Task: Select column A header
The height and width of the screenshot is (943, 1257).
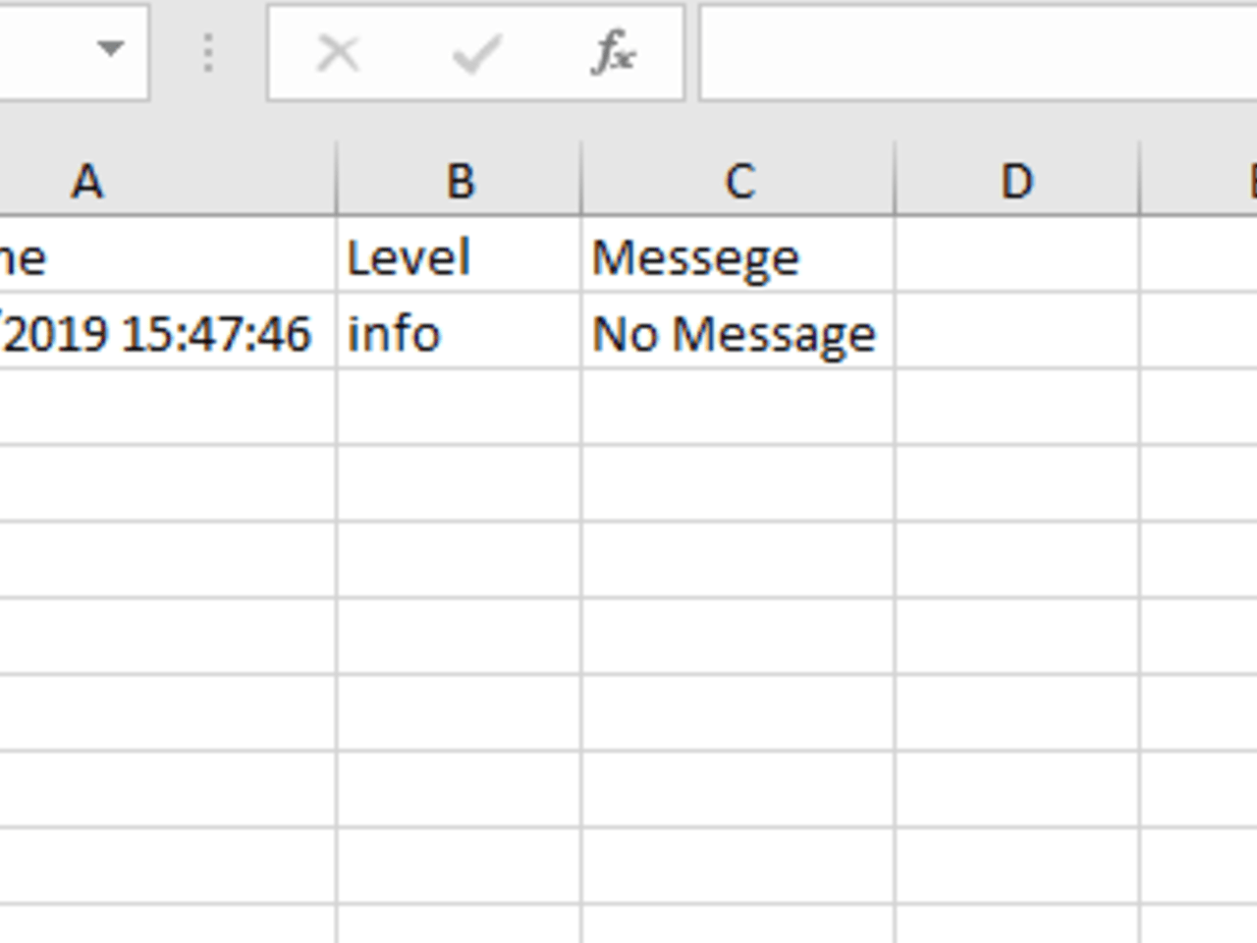Action: click(x=167, y=181)
